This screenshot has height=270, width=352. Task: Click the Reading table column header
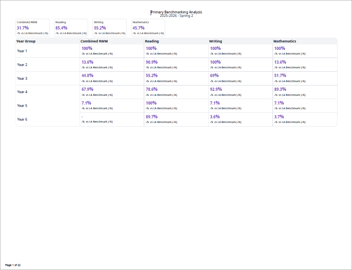point(152,41)
